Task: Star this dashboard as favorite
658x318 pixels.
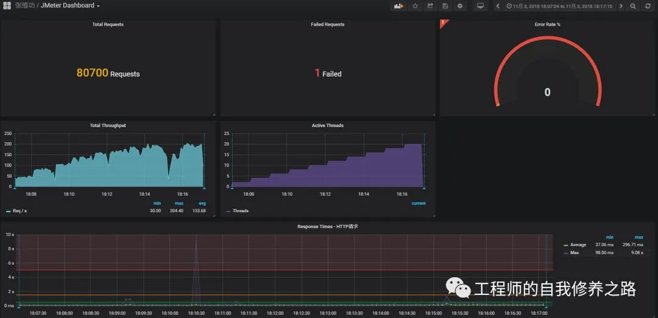Action: coord(415,6)
